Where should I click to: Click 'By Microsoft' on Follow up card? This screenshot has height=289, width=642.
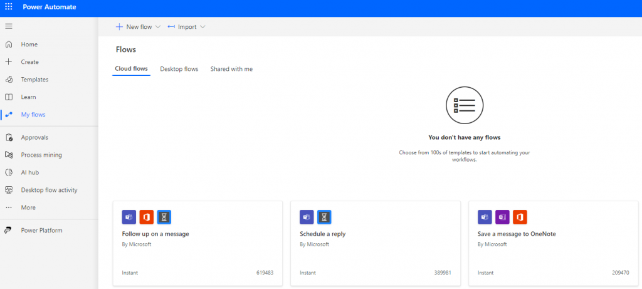point(136,244)
